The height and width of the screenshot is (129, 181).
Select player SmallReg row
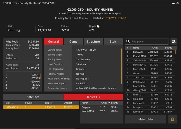pos(150,99)
